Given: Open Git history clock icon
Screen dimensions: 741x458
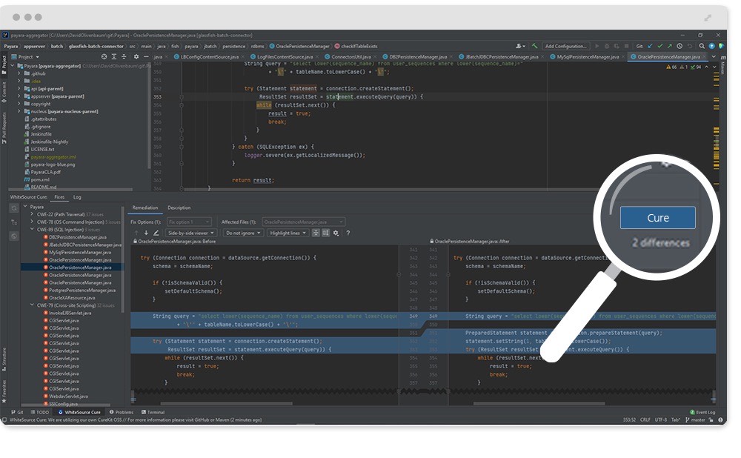Looking at the screenshot, I should pyautogui.click(x=679, y=46).
